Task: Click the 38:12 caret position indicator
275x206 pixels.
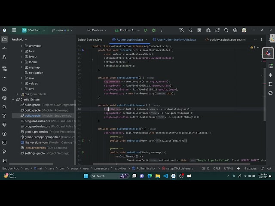Action: pos(206,169)
